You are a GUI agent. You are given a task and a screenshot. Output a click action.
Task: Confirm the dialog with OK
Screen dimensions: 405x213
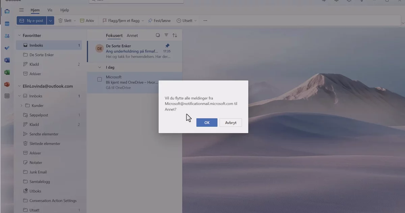(x=207, y=122)
